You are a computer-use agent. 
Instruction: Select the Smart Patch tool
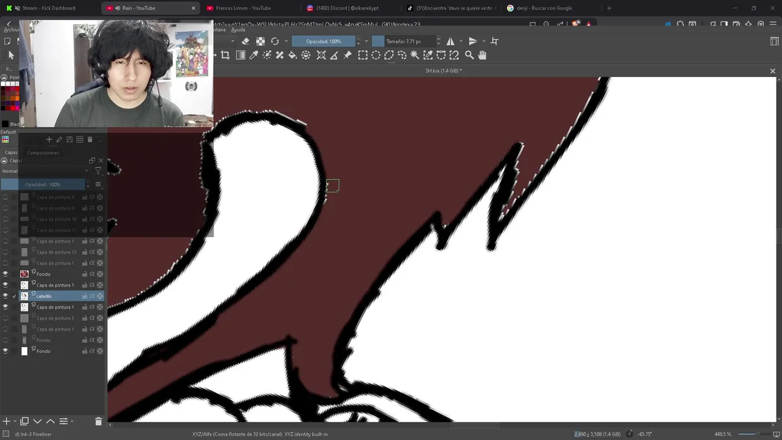click(x=280, y=55)
